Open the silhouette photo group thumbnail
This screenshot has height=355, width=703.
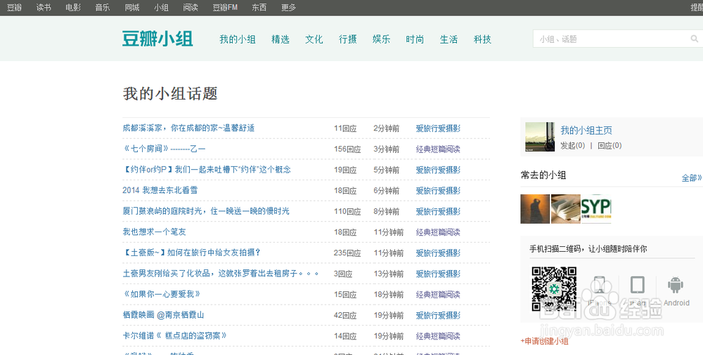pyautogui.click(x=535, y=209)
